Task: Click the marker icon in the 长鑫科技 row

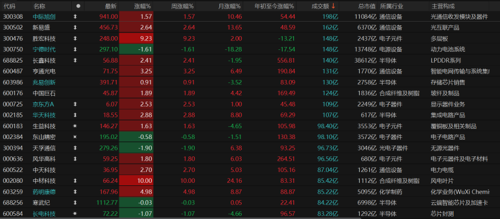Action: (x=75, y=61)
